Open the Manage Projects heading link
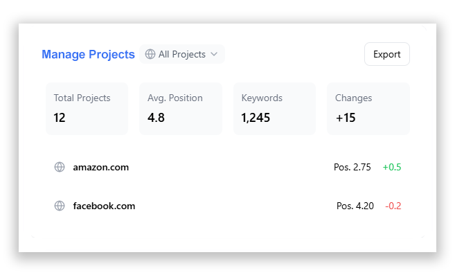 pos(88,54)
